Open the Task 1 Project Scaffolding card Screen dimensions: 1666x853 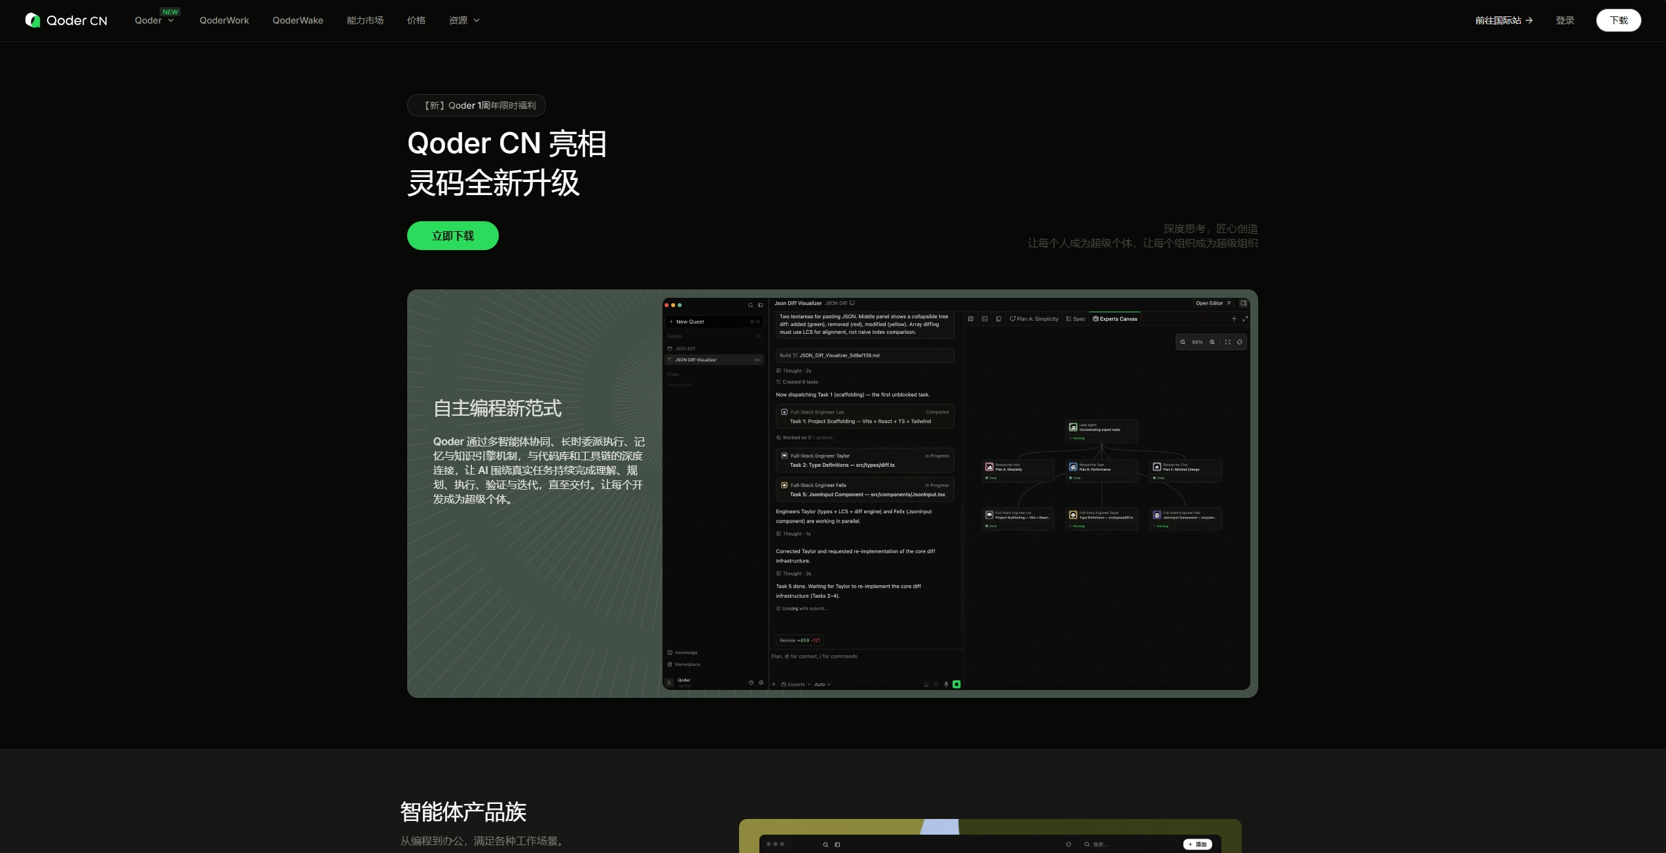click(x=865, y=416)
